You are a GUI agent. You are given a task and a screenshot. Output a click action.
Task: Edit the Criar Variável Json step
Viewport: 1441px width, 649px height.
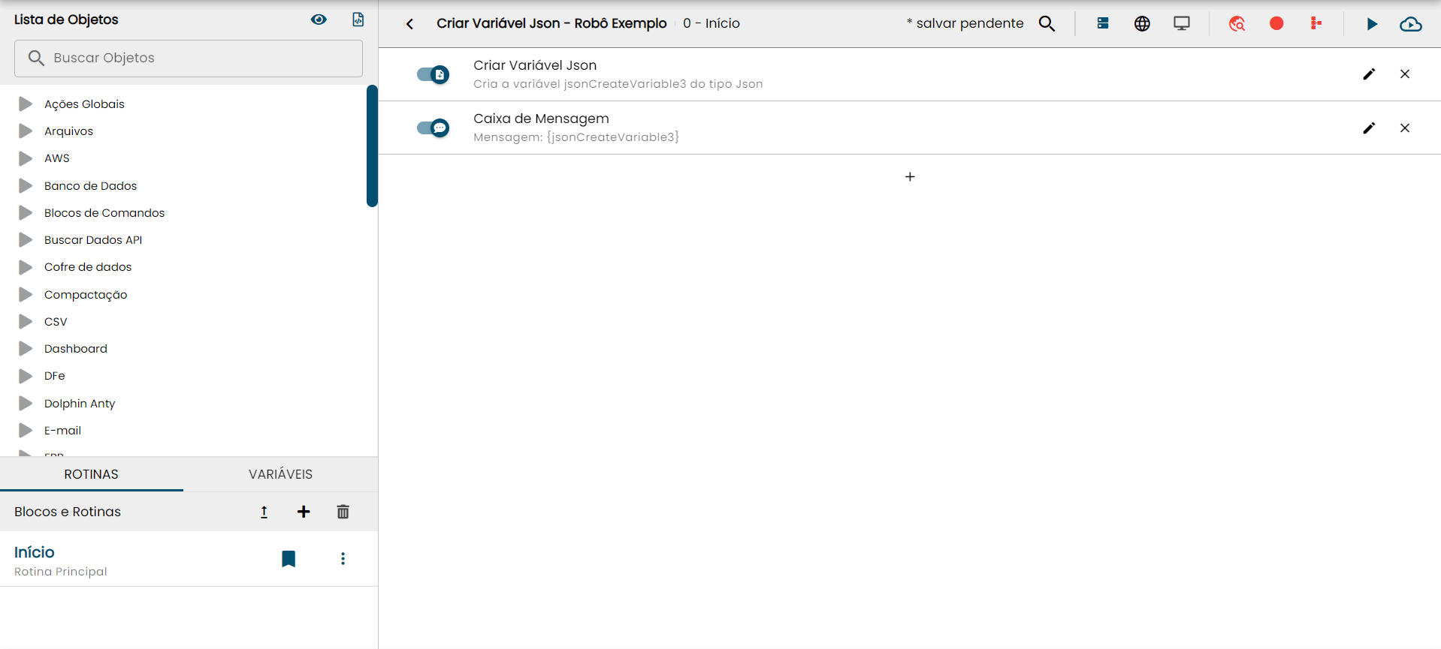[1368, 74]
